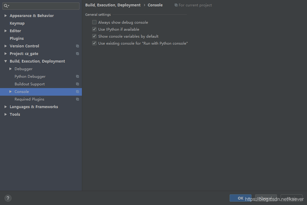The height and width of the screenshot is (205, 307).
Task: Select Buildout Support settings
Action: coord(29,84)
